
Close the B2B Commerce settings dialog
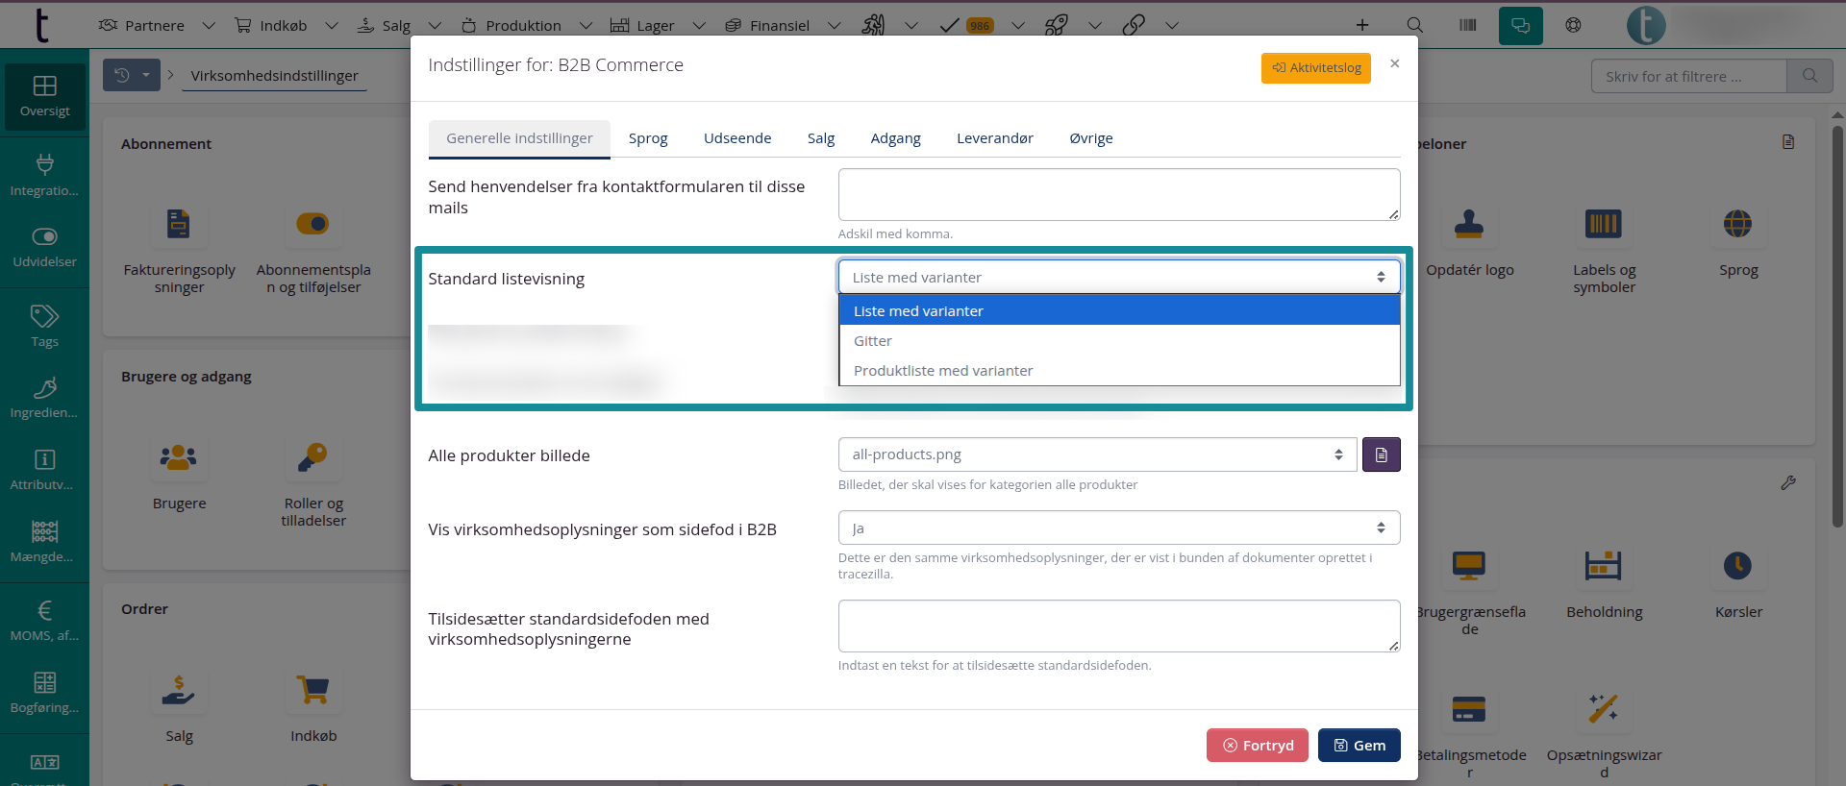point(1395,63)
